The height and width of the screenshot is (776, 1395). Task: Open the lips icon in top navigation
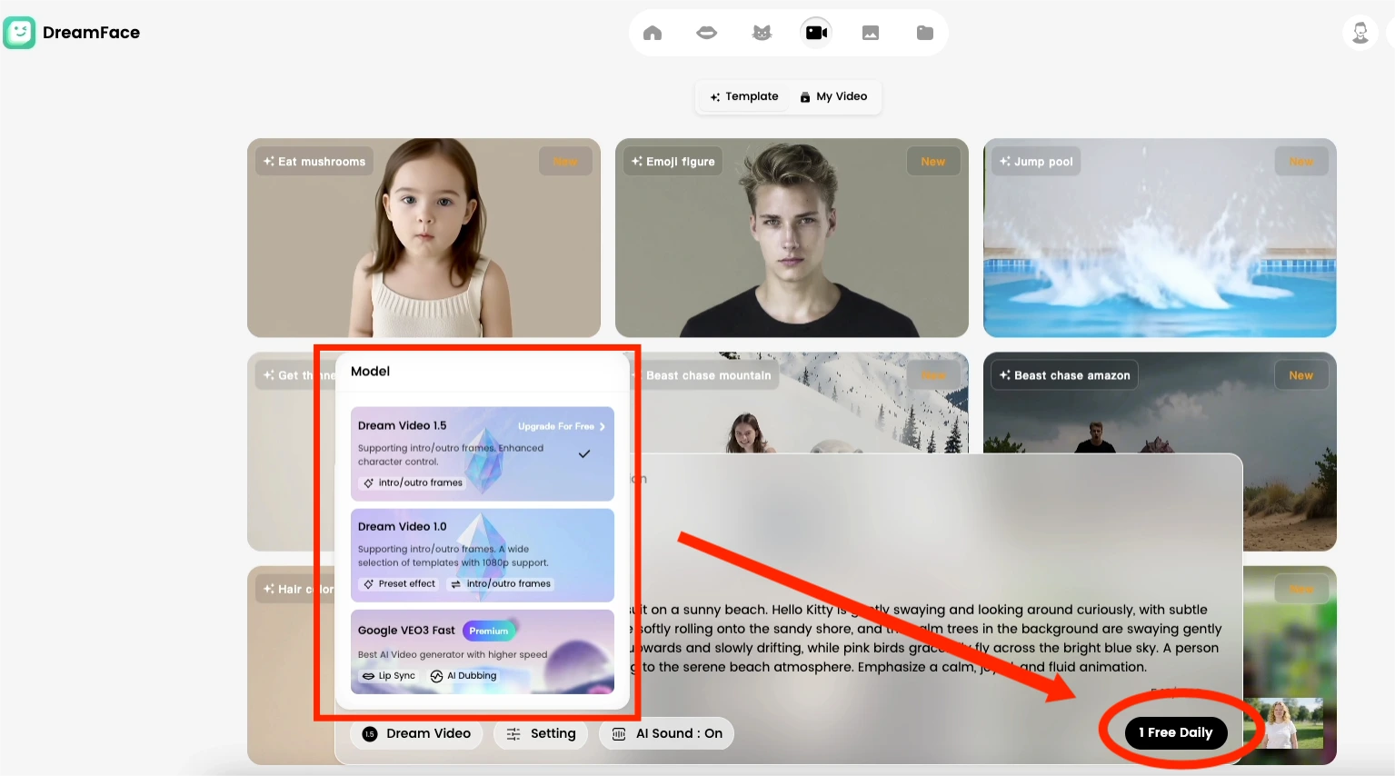pyautogui.click(x=706, y=33)
